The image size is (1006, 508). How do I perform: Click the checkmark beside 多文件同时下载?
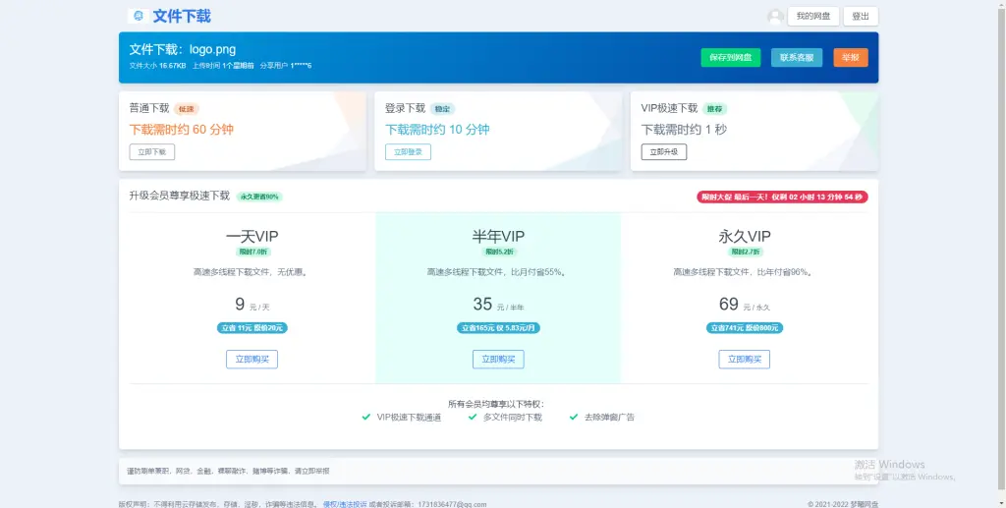pyautogui.click(x=473, y=418)
